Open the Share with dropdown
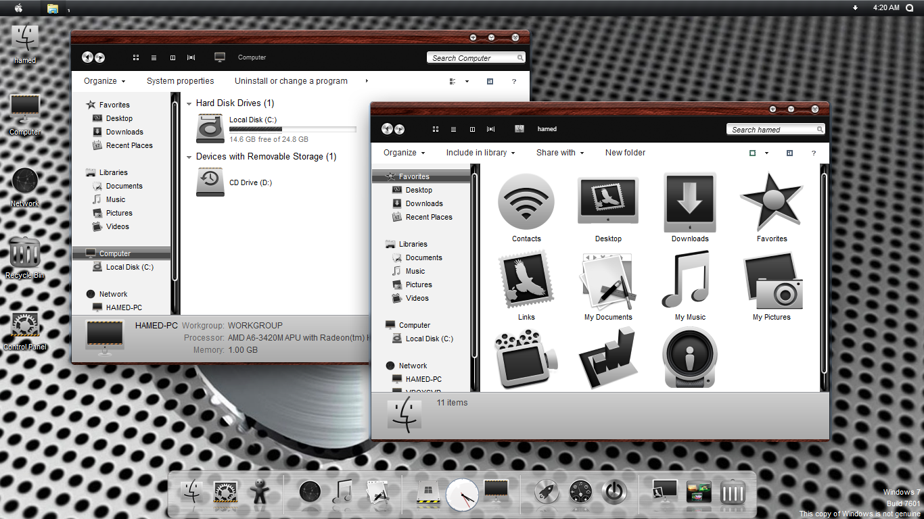The image size is (924, 519). pyautogui.click(x=559, y=153)
